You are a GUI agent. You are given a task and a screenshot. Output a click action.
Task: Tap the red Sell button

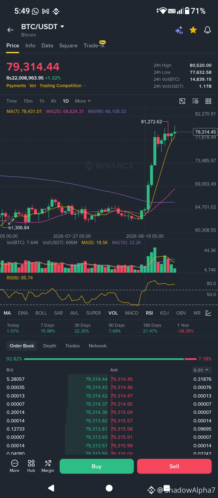coord(174,466)
